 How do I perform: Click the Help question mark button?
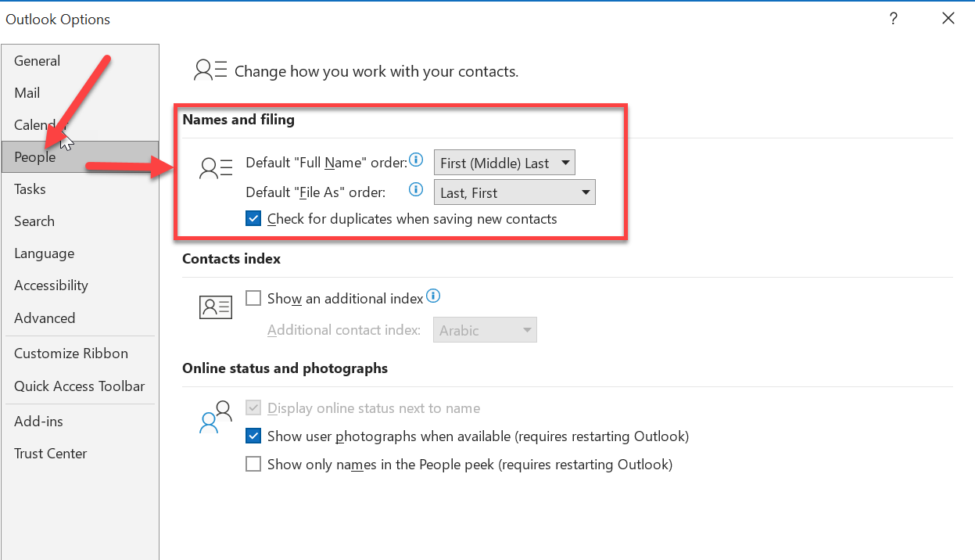pyautogui.click(x=894, y=19)
